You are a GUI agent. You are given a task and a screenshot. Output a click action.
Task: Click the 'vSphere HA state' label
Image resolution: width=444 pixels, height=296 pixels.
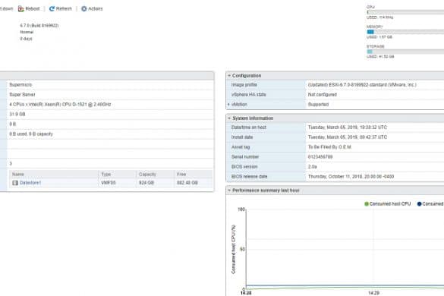coord(249,95)
